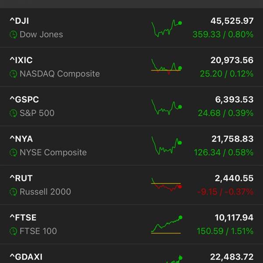Screen dimensions: 263x263
Task: Click the clock icon beside Dow Jones
Action: [14, 34]
